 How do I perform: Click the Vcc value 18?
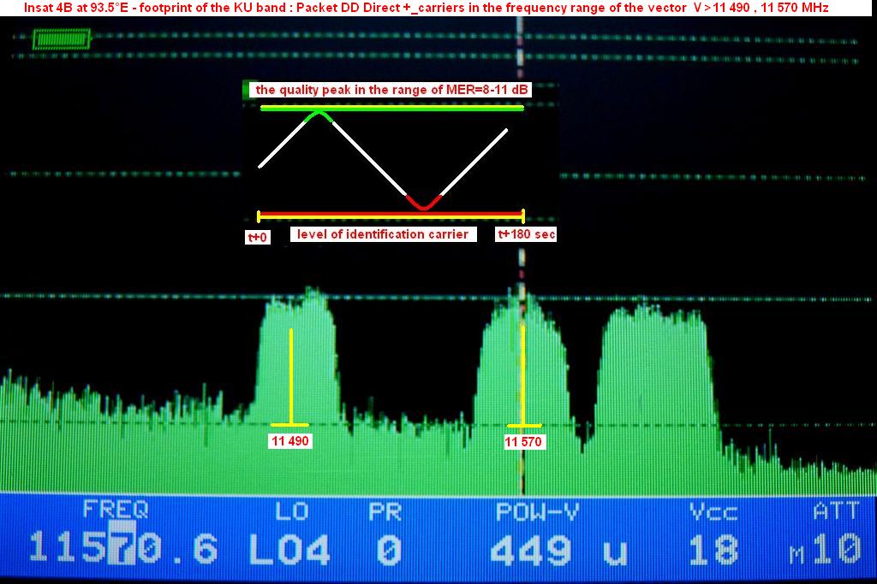click(713, 548)
